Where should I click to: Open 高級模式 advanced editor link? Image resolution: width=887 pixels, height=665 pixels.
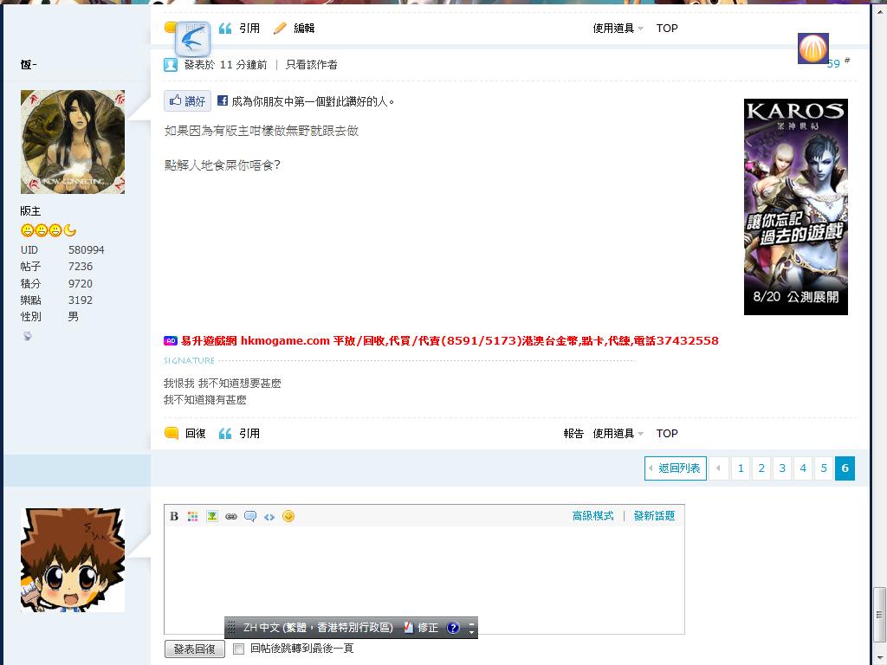point(592,516)
